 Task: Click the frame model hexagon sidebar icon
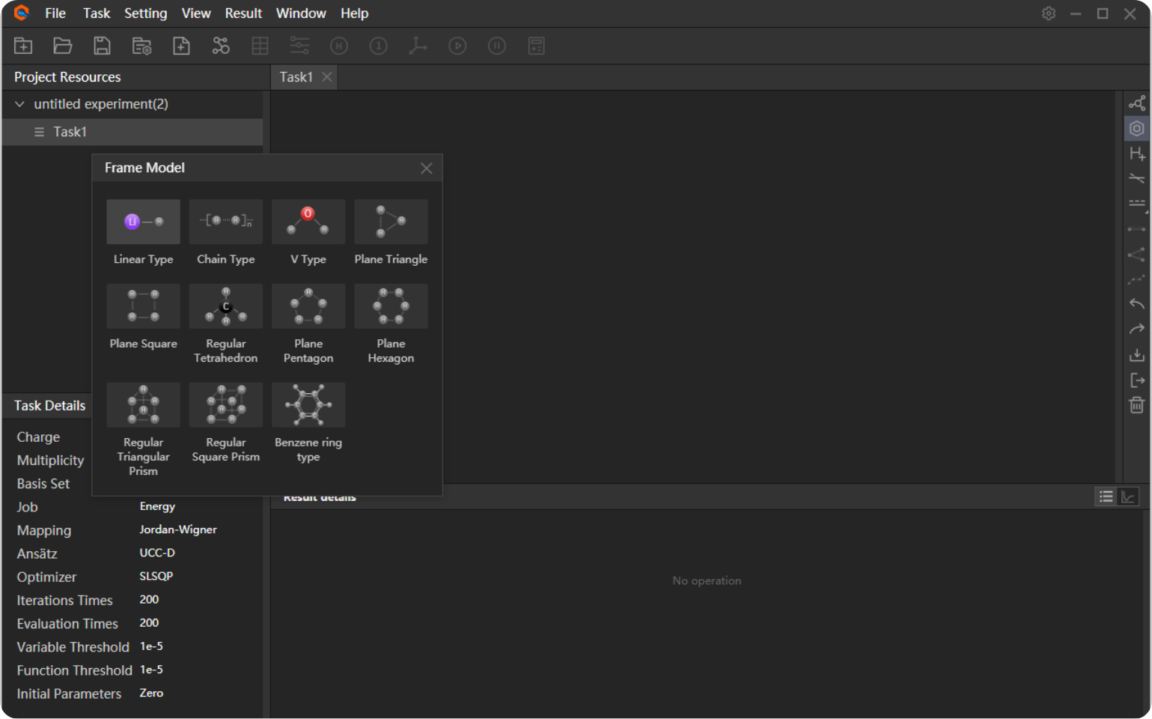point(1136,128)
